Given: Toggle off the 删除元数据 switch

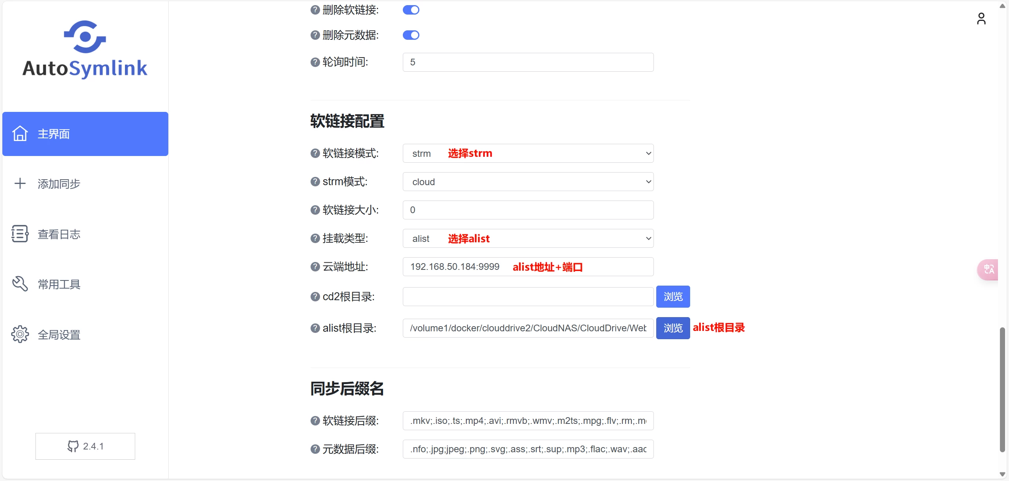Looking at the screenshot, I should [411, 35].
